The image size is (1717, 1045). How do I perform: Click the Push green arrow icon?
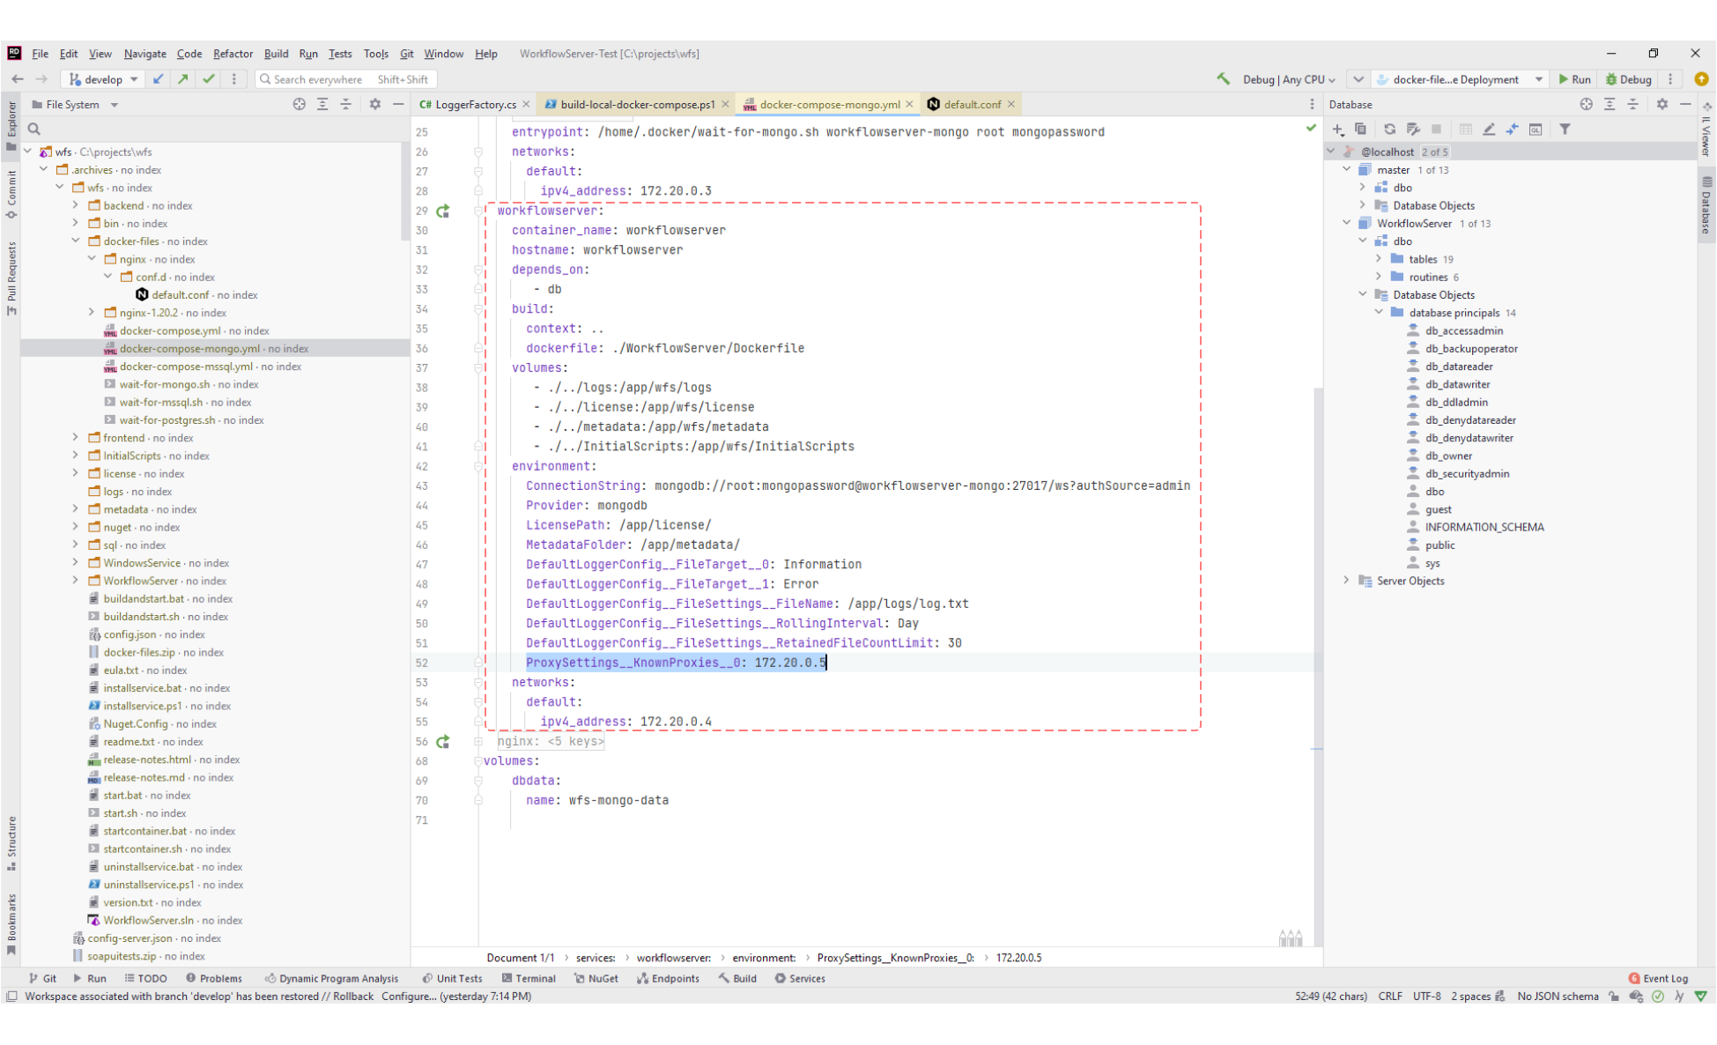183,79
